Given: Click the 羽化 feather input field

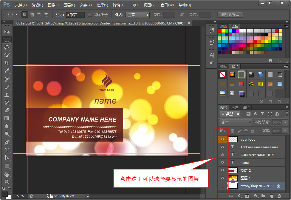Looking at the screenshot, I should coord(75,15).
